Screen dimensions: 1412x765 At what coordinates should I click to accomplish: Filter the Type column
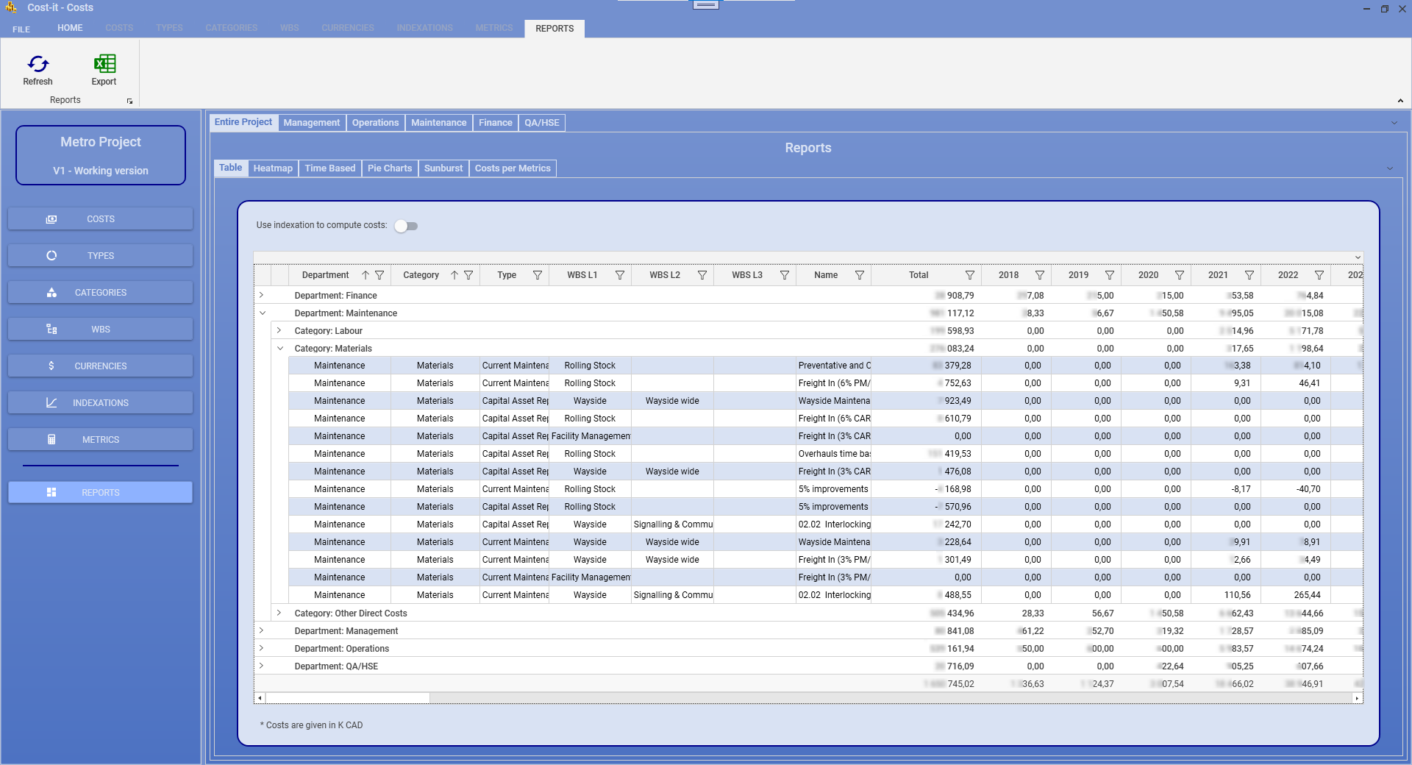(x=538, y=275)
